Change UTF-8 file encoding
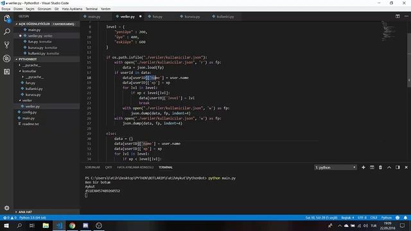The width and height of the screenshot is (411, 231). [x=362, y=218]
